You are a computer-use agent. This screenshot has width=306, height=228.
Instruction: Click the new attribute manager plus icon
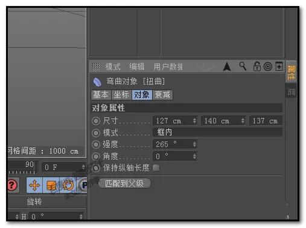point(279,67)
